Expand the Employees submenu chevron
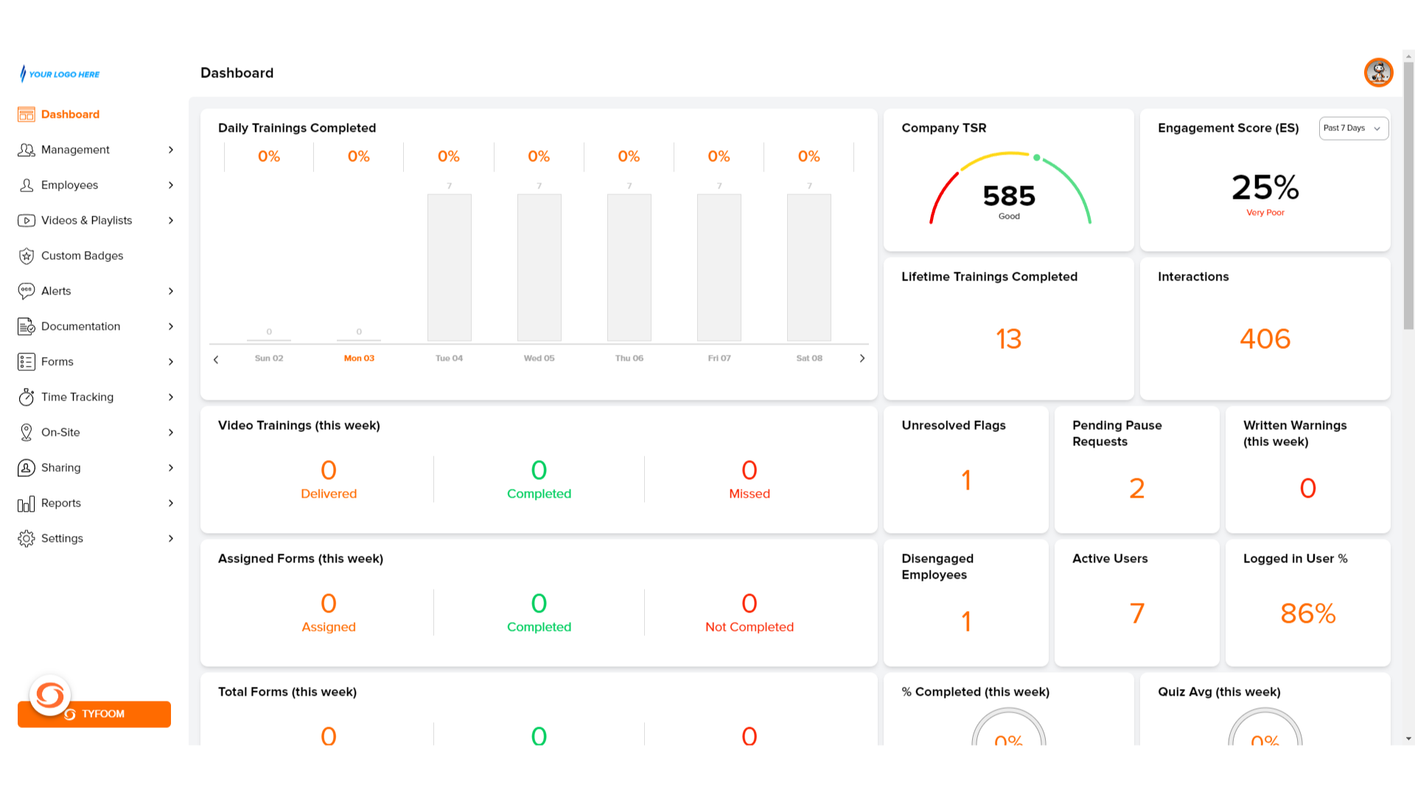The width and height of the screenshot is (1415, 795). pyautogui.click(x=171, y=185)
